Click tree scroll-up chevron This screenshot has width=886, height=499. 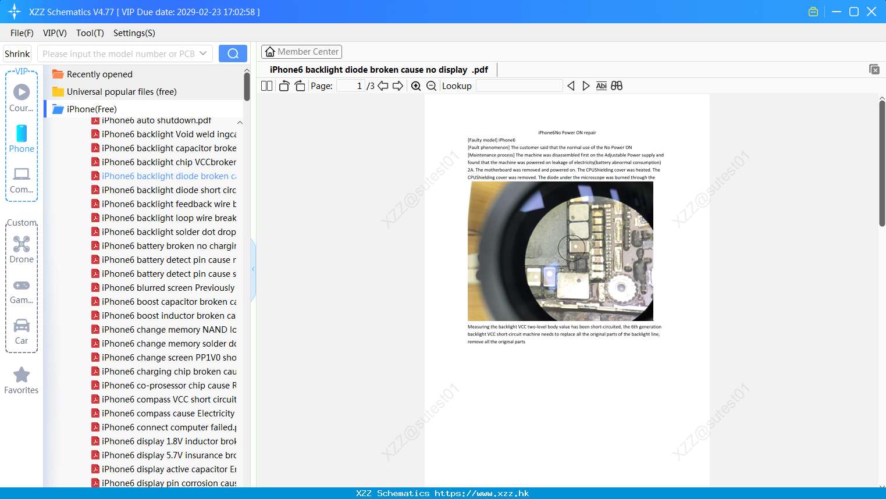pyautogui.click(x=240, y=122)
